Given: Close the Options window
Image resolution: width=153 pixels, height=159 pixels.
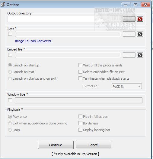Looking at the screenshot, I should click(145, 5).
